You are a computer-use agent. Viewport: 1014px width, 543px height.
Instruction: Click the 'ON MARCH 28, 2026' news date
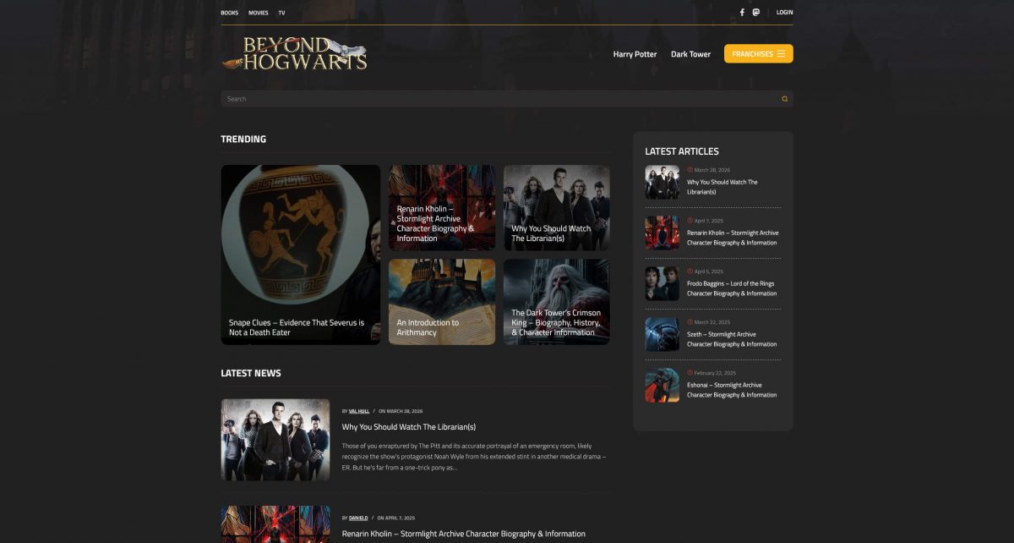click(401, 411)
